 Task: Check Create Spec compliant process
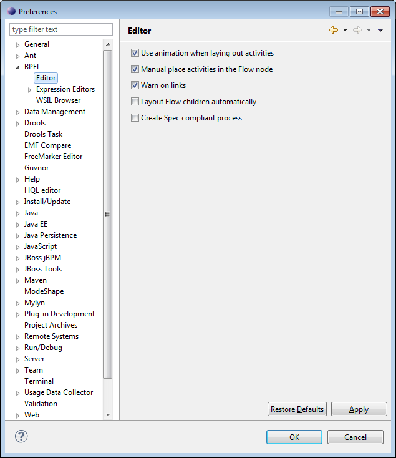(x=135, y=118)
